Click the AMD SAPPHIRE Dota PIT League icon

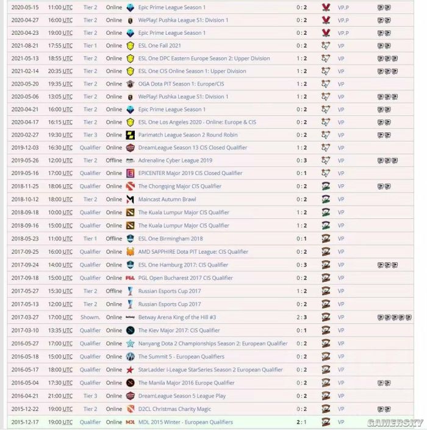click(131, 252)
